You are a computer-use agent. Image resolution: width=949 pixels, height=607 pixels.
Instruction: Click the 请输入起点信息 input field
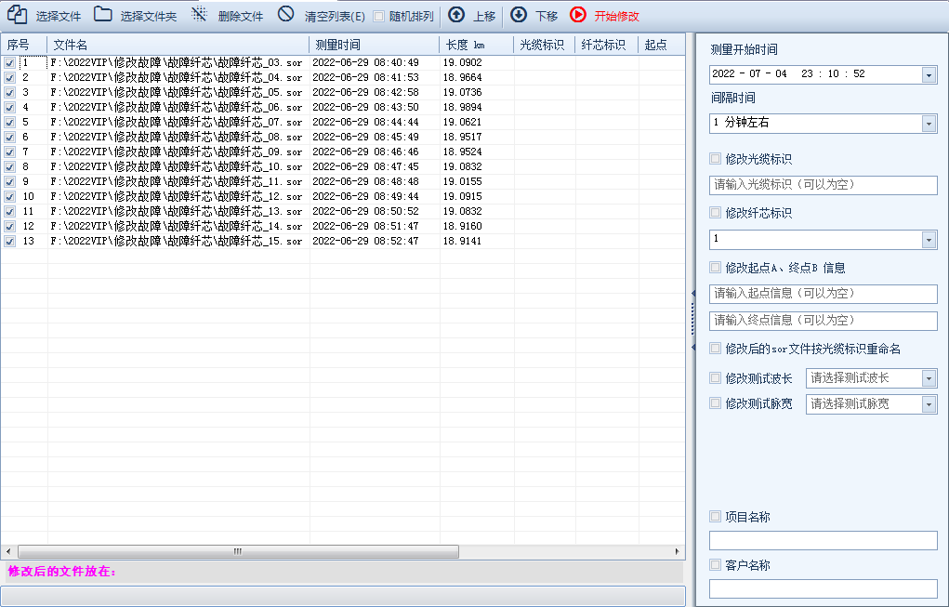click(x=823, y=294)
